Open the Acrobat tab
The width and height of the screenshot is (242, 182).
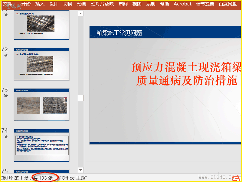click(x=182, y=4)
